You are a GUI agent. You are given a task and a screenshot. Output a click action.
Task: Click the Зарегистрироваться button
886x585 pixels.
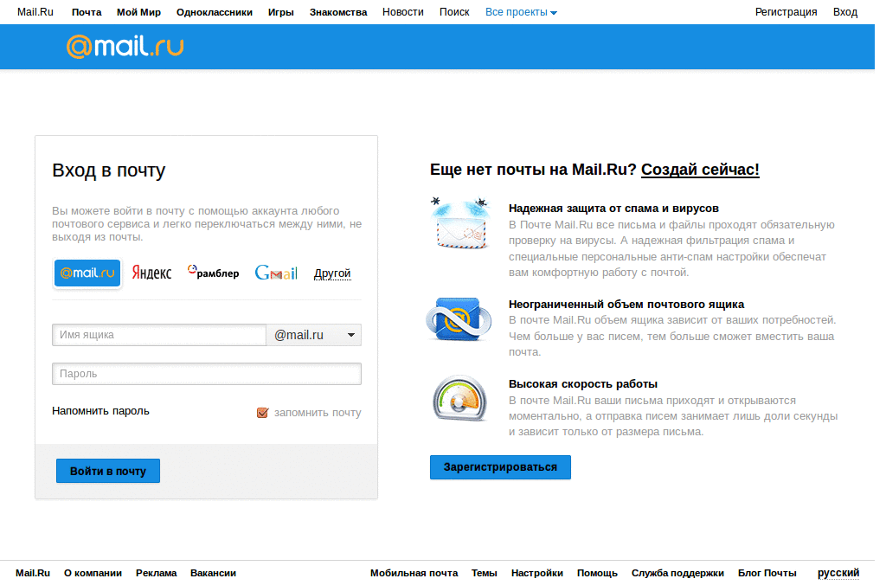(500, 467)
